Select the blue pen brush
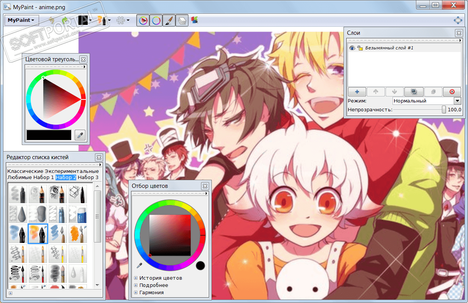 (x=18, y=234)
